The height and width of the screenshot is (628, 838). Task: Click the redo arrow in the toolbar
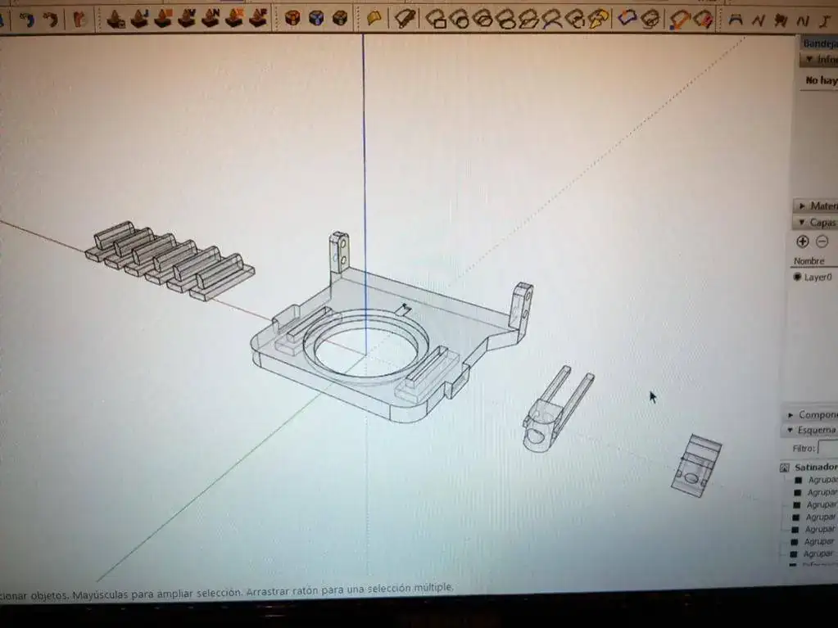pos(51,18)
